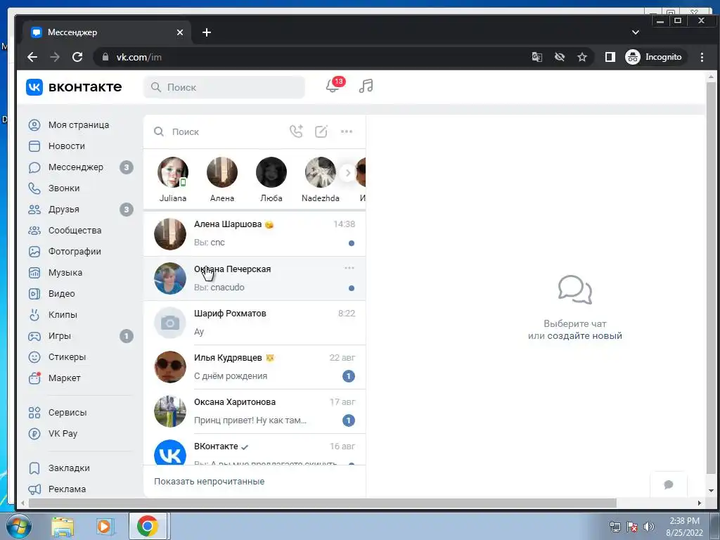Open chat with Шариф Рохматов
The image size is (720, 540).
(255, 323)
